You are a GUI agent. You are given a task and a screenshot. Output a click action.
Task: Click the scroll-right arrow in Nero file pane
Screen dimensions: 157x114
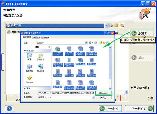(126, 92)
